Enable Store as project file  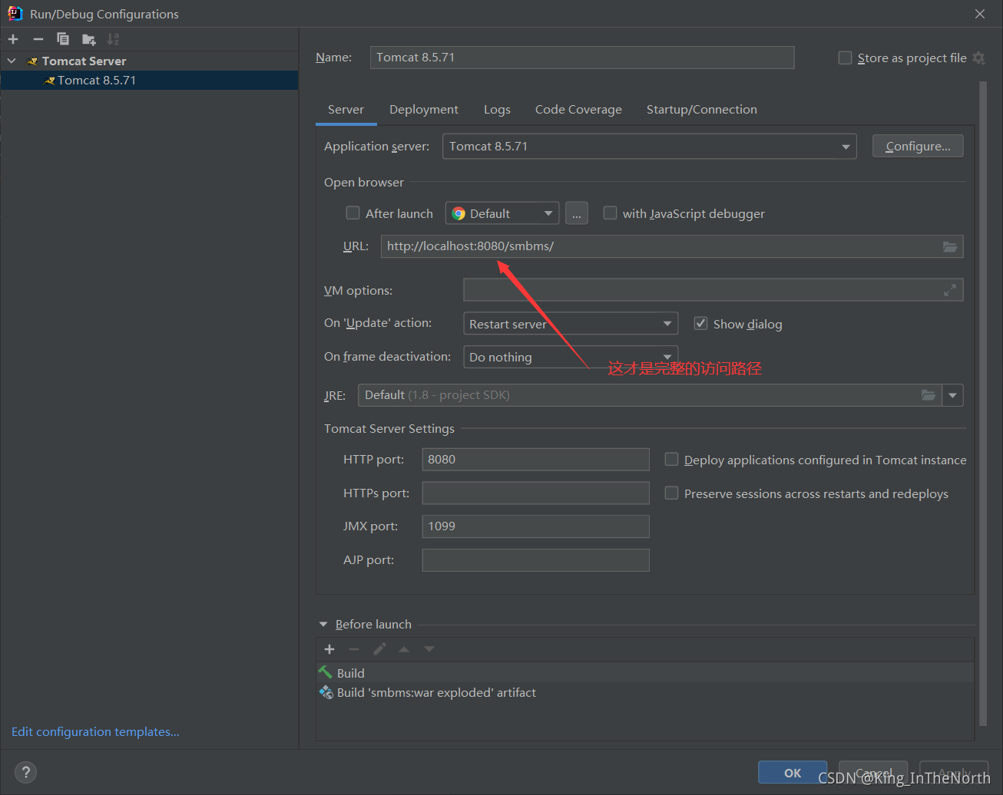pyautogui.click(x=845, y=58)
